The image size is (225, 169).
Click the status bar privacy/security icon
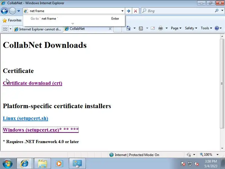tap(189, 155)
